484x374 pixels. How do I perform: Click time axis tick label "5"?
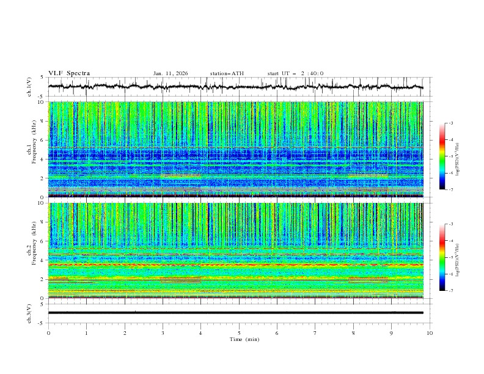point(239,333)
